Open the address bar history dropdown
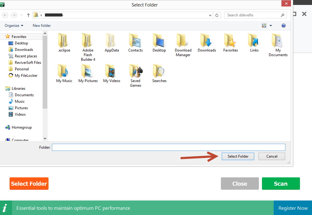The width and height of the screenshot is (312, 215). pos(210,15)
